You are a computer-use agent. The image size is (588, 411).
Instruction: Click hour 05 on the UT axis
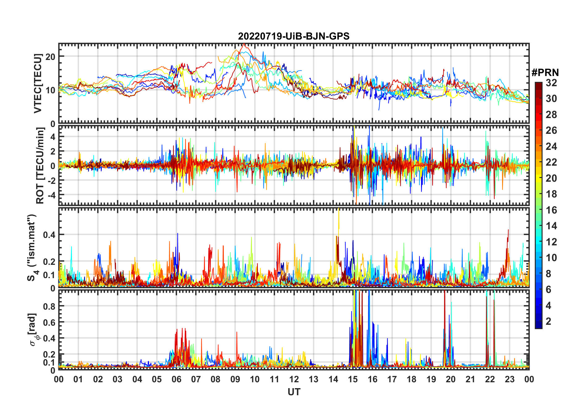click(157, 379)
